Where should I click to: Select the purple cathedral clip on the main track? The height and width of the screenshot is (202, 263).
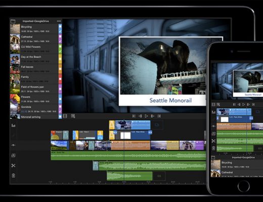[192, 145]
